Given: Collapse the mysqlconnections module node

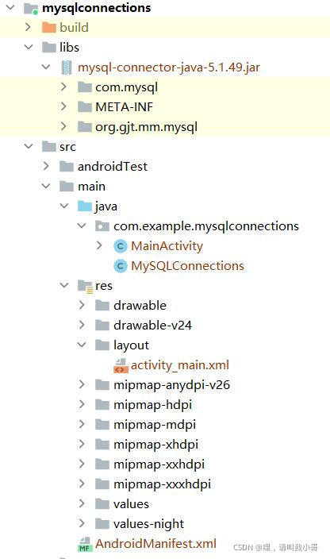Looking at the screenshot, I should pyautogui.click(x=10, y=7).
